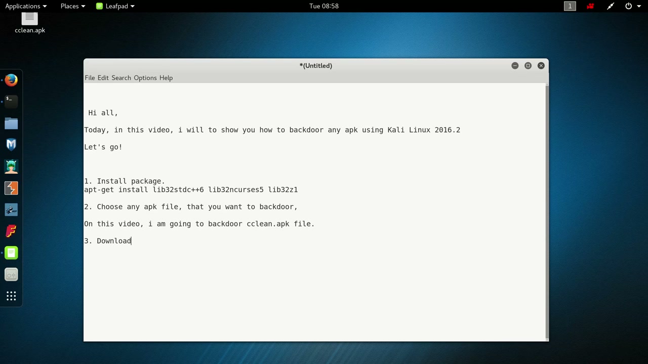Click the *(Untitled) title bar
Screen dimensions: 648x364
point(316,66)
